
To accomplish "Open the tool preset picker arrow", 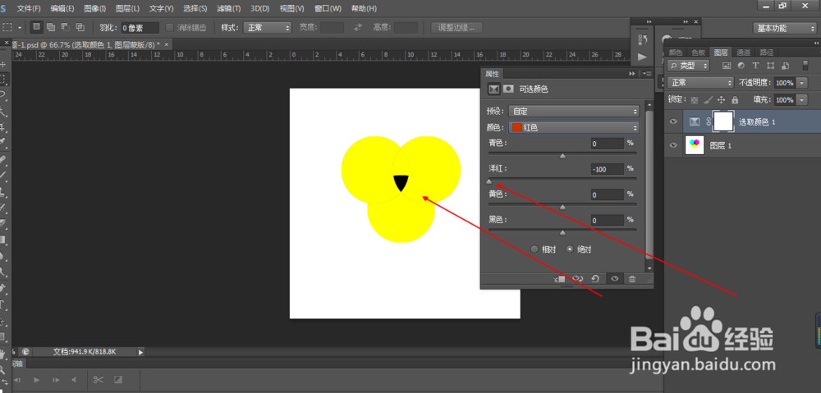I will (21, 27).
